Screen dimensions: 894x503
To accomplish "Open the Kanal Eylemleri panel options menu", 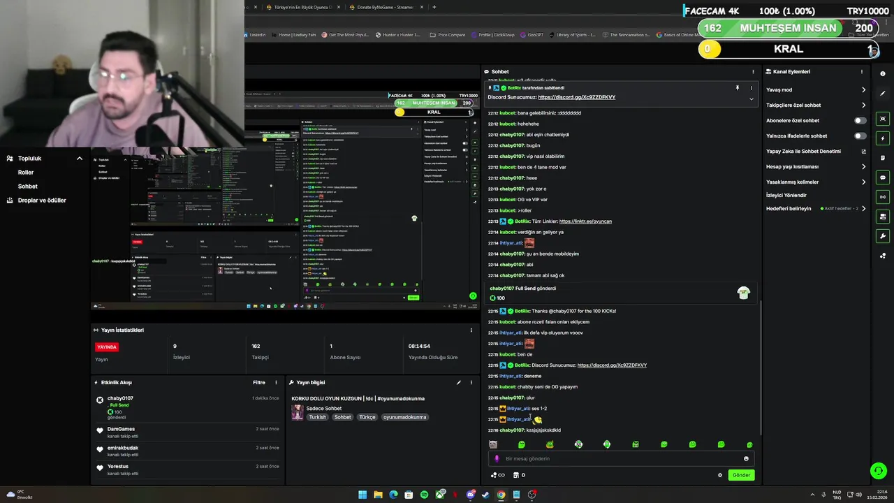I will tap(862, 71).
